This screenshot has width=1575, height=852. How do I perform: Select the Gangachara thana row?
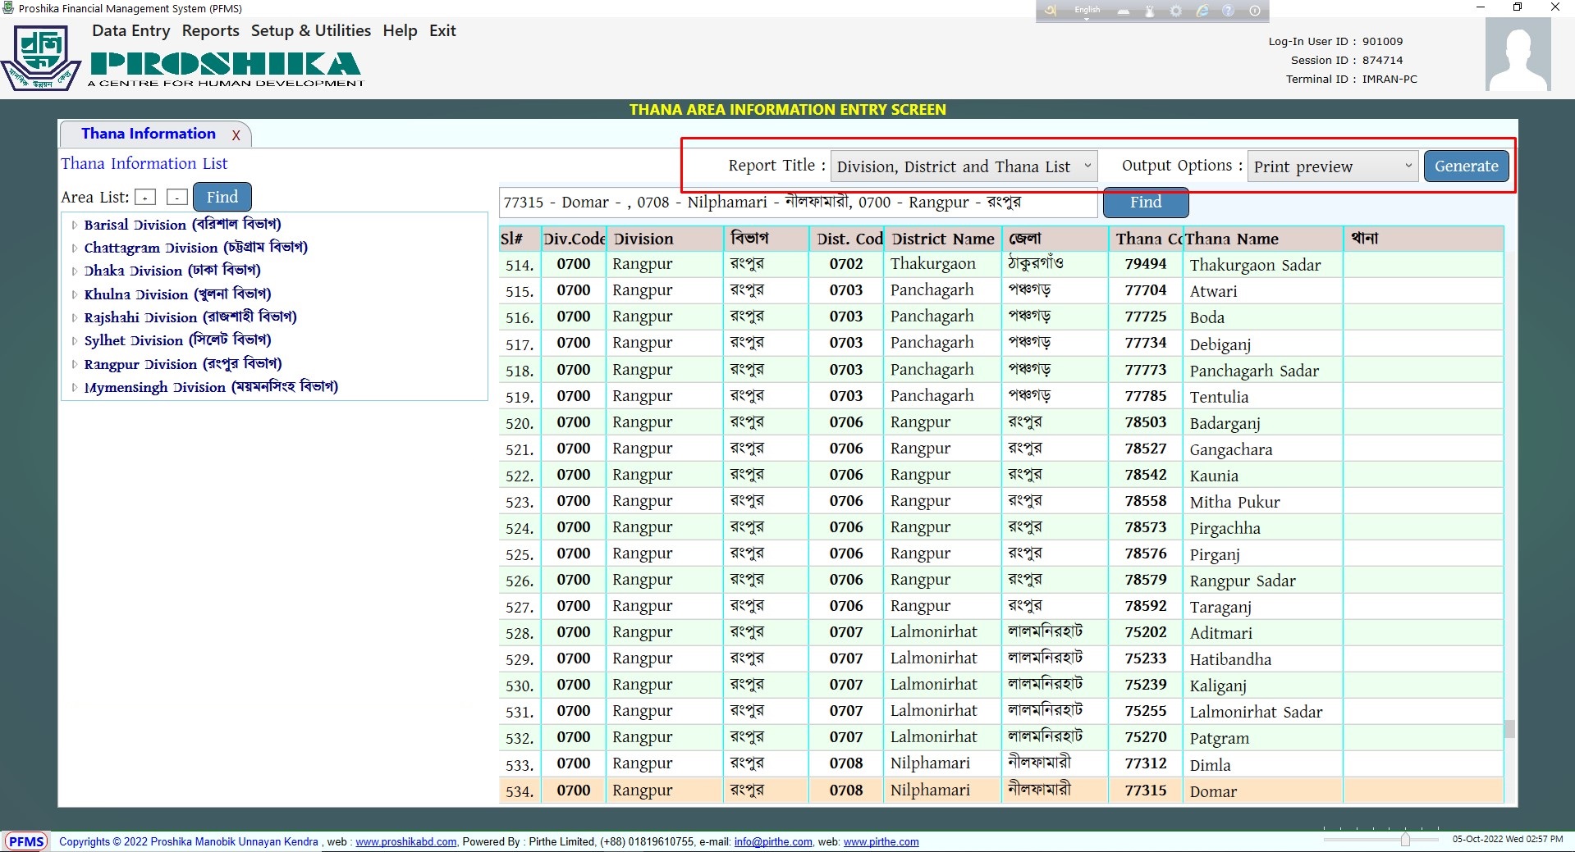click(x=1000, y=449)
